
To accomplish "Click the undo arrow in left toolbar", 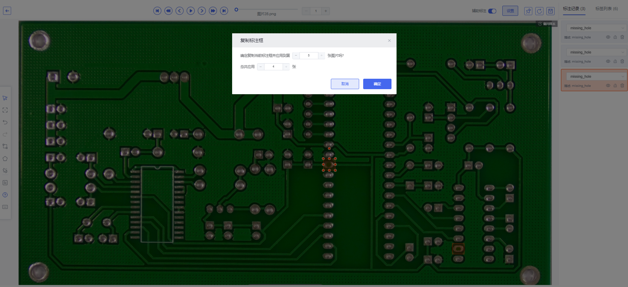I will [5, 122].
